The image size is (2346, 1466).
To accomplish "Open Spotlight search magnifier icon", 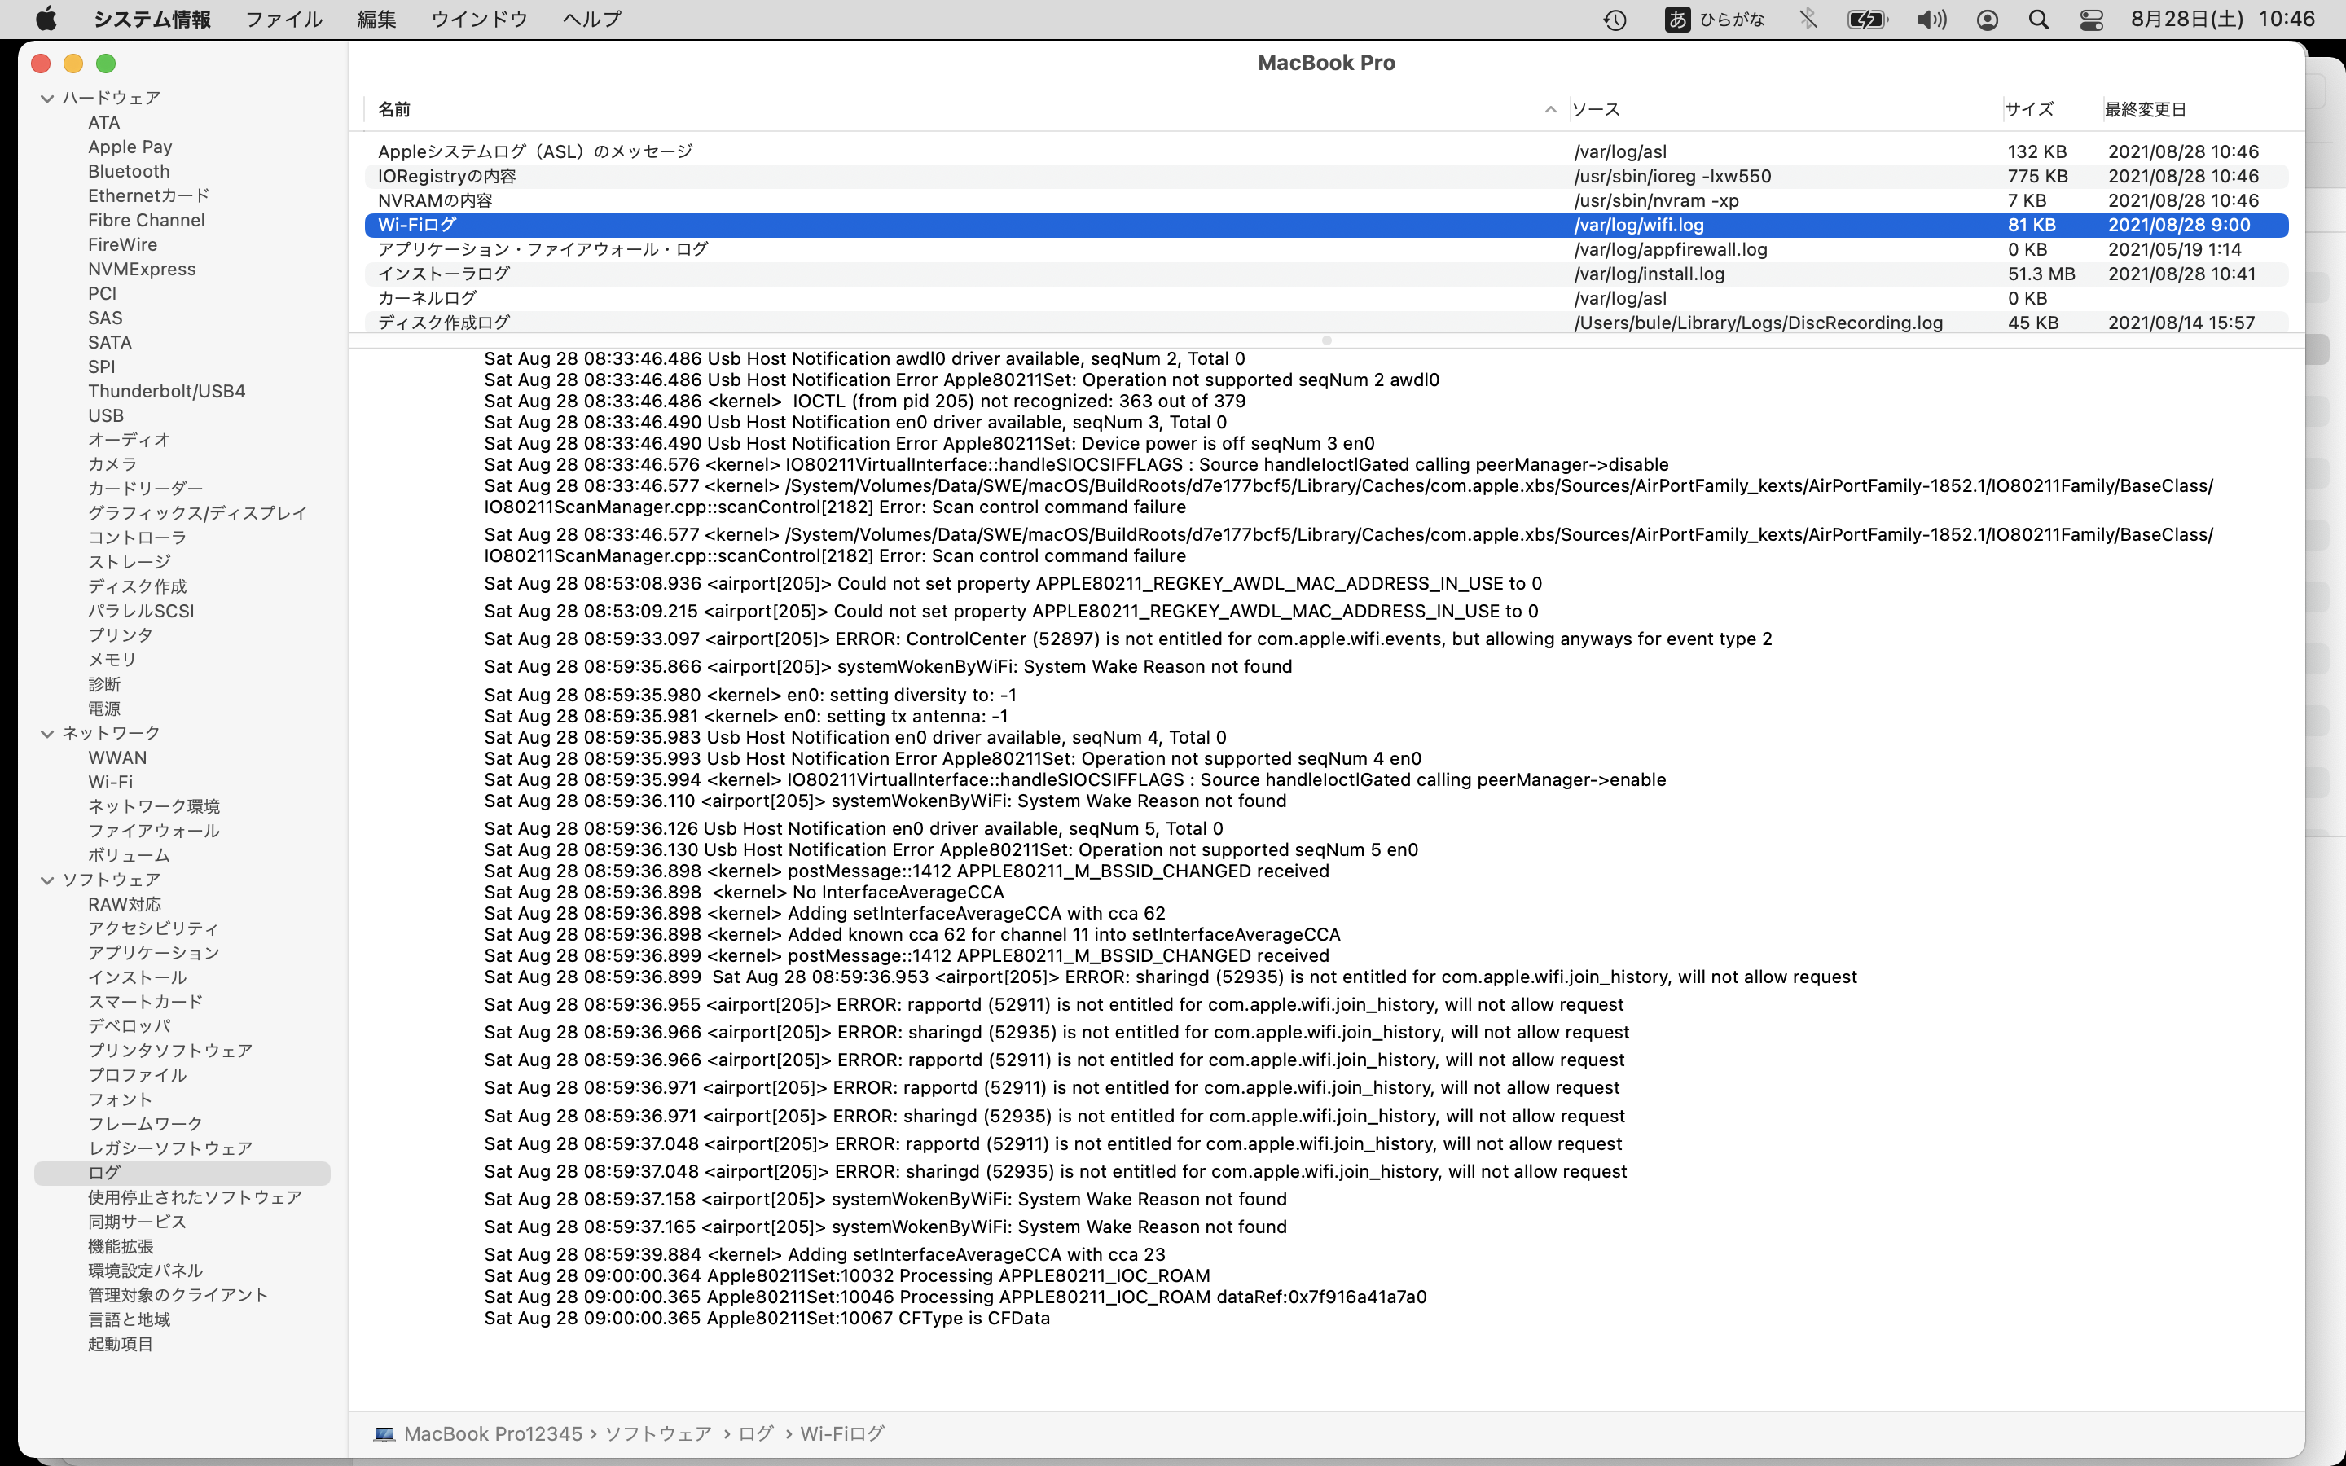I will pyautogui.click(x=2039, y=20).
